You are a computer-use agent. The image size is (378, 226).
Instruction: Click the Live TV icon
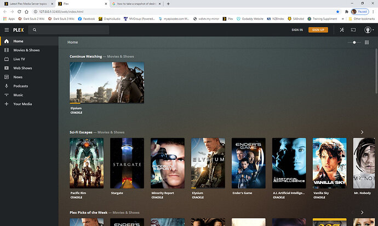[x=7, y=59]
